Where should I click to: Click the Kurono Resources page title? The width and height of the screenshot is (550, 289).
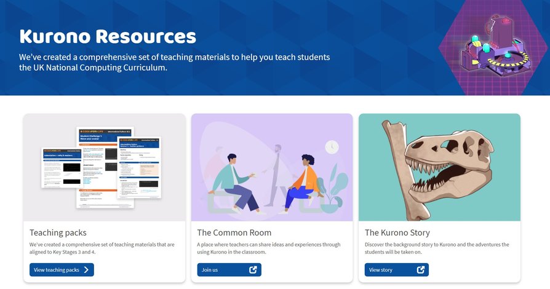[108, 36]
